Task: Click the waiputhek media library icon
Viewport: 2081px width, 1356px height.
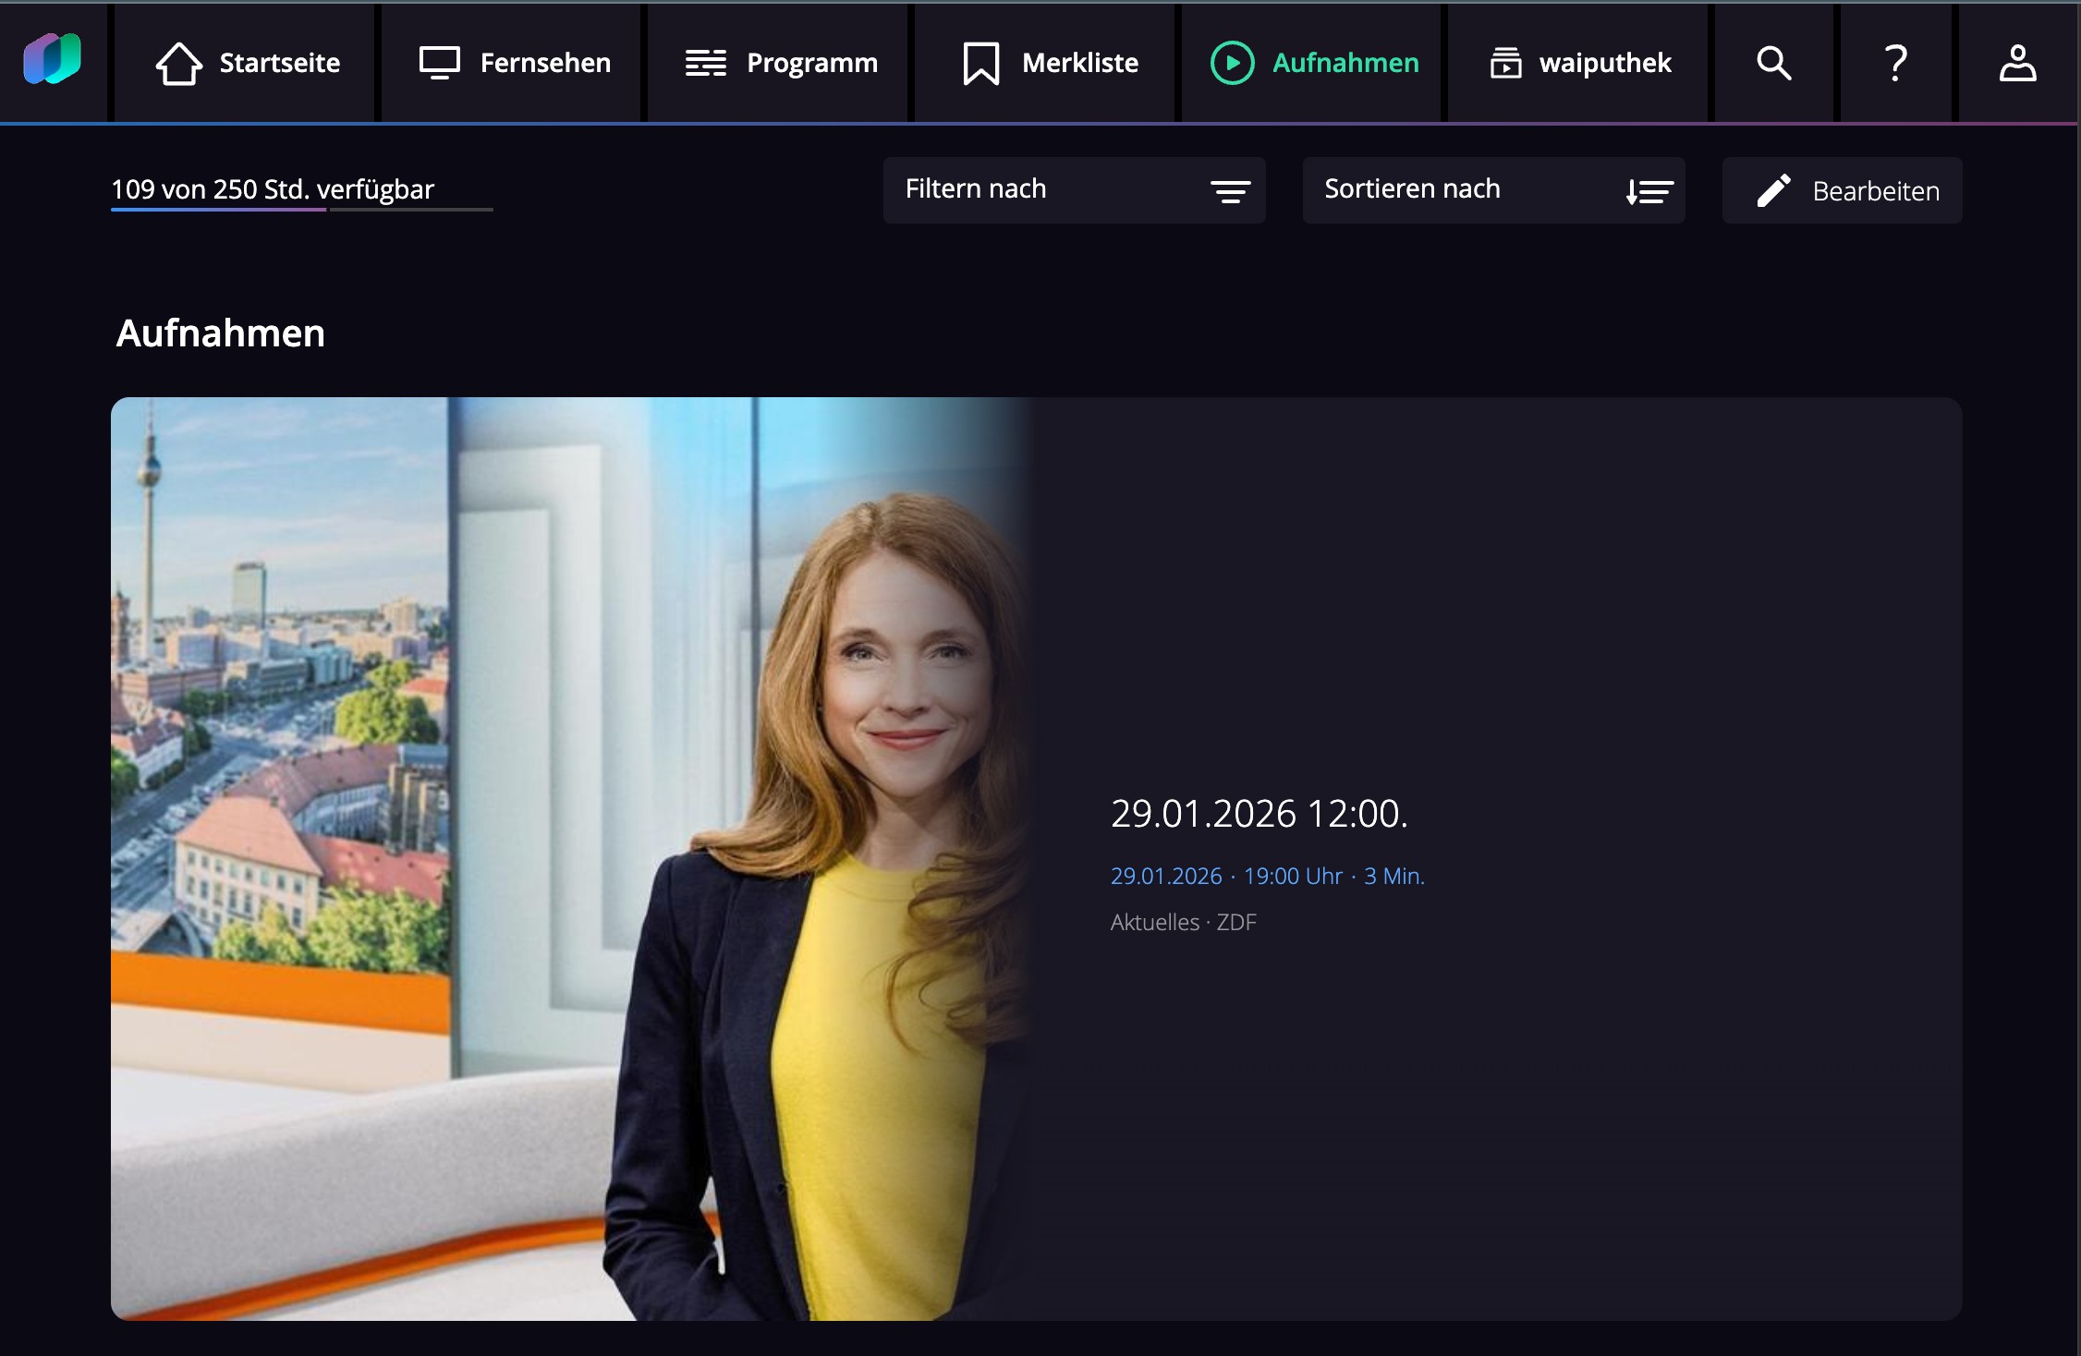Action: (1504, 63)
